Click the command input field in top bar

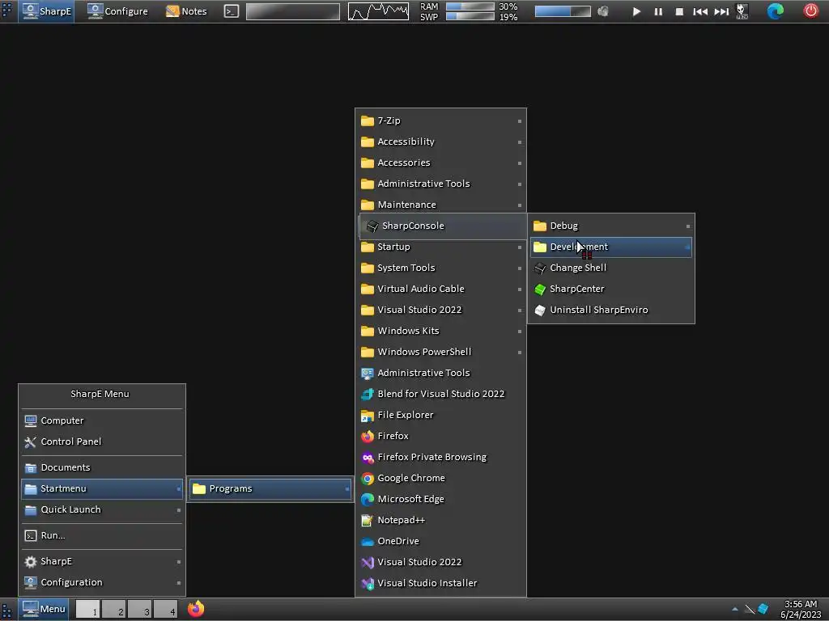click(293, 11)
